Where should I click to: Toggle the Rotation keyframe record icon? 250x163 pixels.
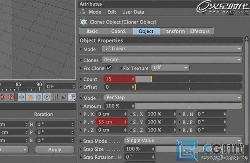38,97
